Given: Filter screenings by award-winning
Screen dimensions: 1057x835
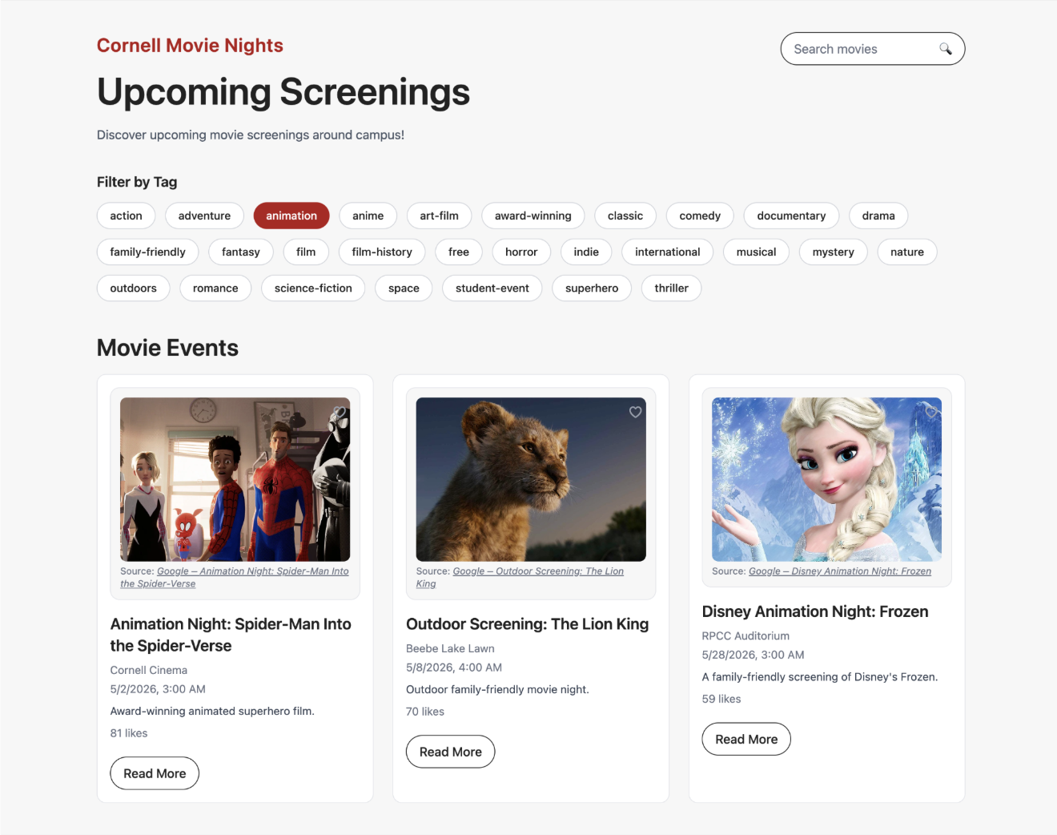Looking at the screenshot, I should [533, 216].
